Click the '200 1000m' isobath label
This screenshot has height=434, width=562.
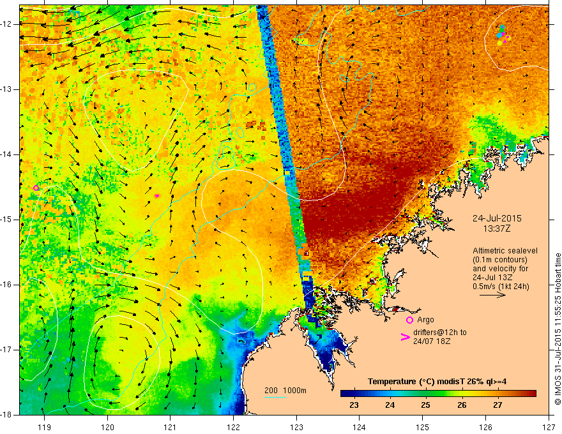(285, 391)
